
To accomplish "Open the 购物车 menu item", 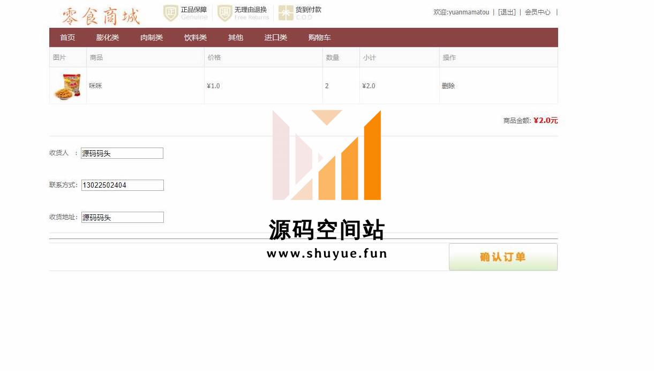I will tap(320, 37).
